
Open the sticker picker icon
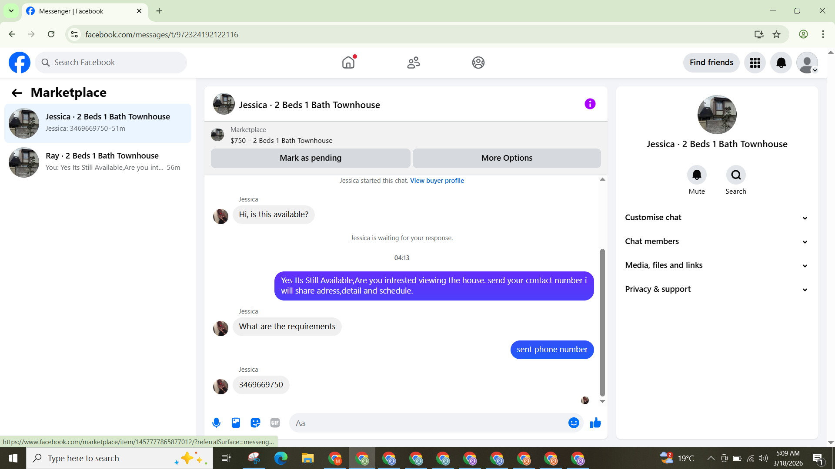pyautogui.click(x=255, y=423)
